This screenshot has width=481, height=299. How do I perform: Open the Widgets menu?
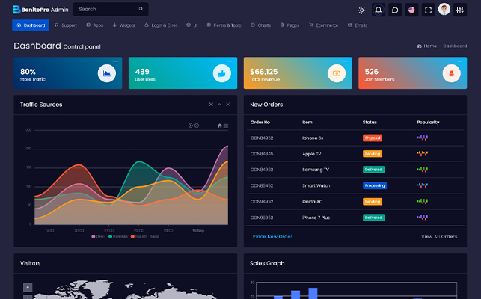(123, 25)
